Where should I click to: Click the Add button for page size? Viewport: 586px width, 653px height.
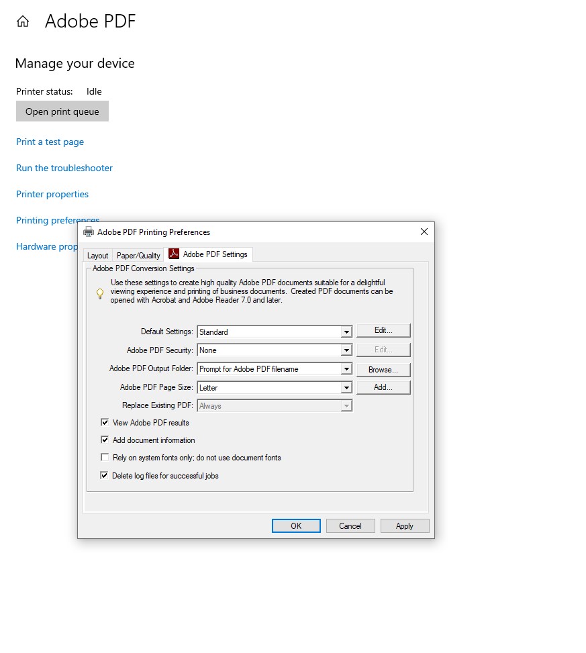[x=383, y=387]
